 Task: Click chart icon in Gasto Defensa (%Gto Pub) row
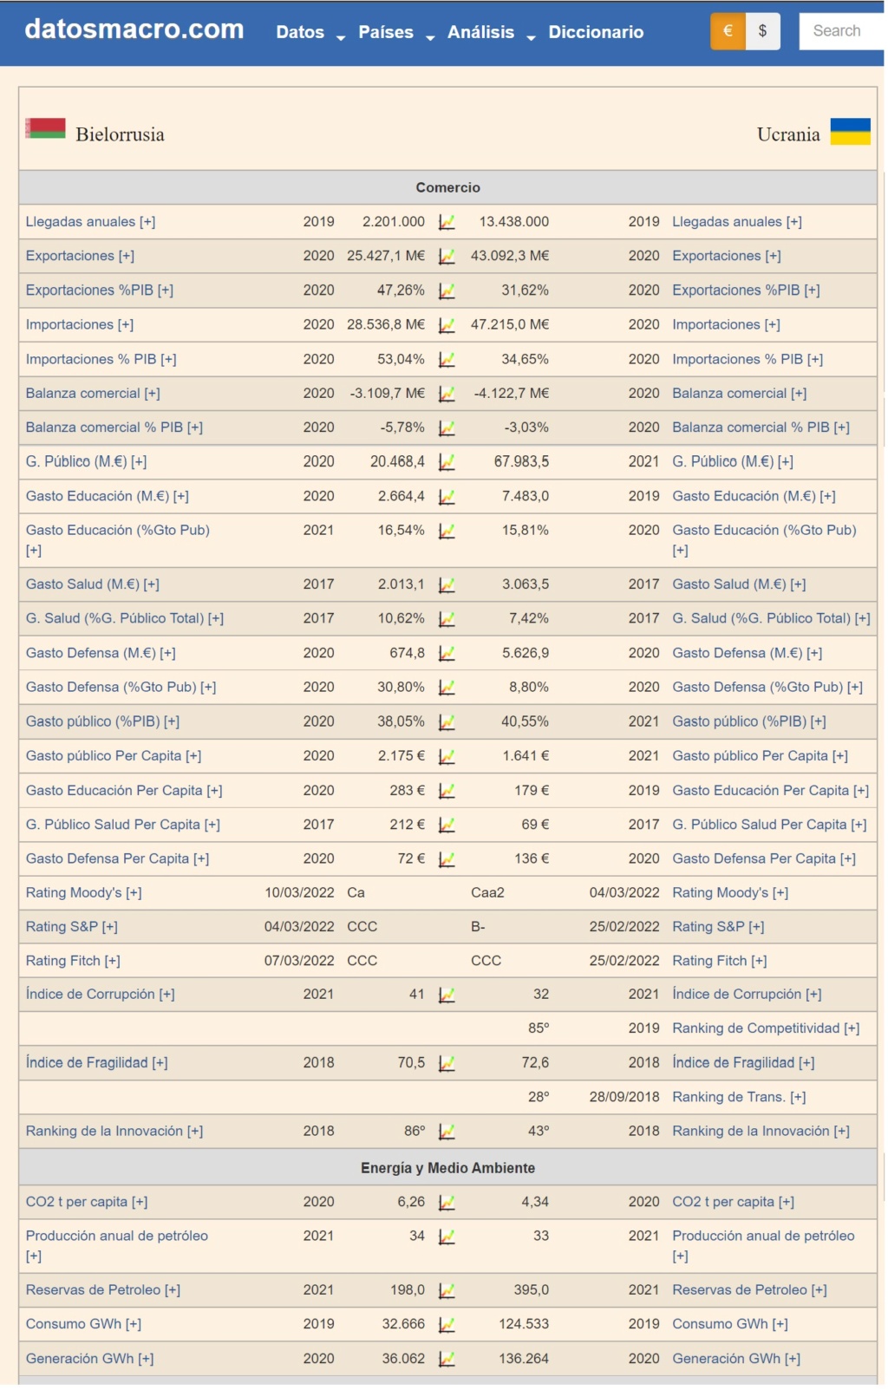pyautogui.click(x=447, y=688)
